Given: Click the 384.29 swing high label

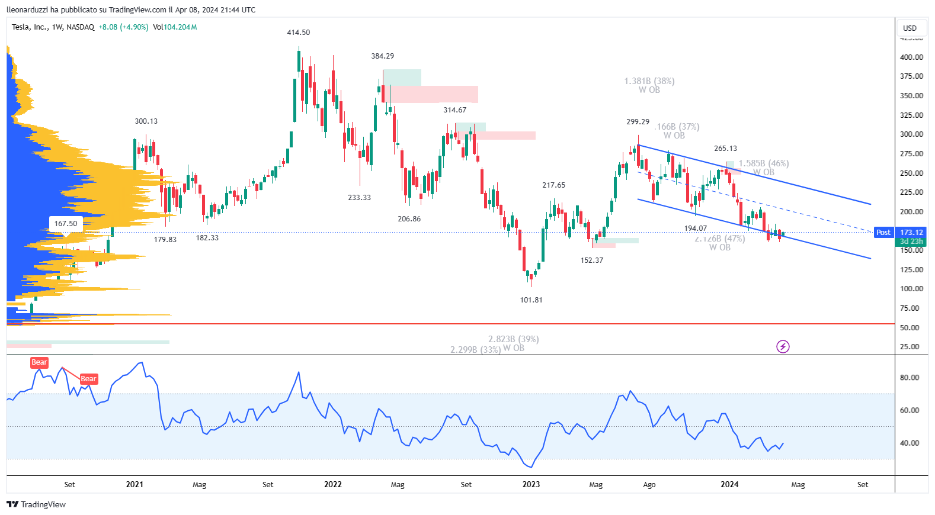Looking at the screenshot, I should coord(383,56).
